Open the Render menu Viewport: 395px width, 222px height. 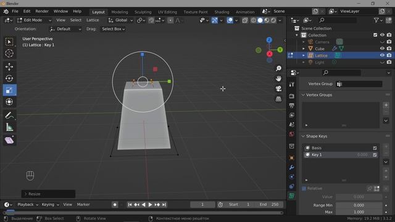(x=42, y=11)
